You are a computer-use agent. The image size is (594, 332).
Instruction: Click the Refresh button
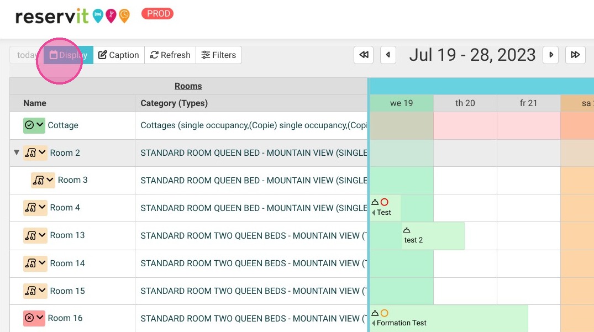point(170,55)
